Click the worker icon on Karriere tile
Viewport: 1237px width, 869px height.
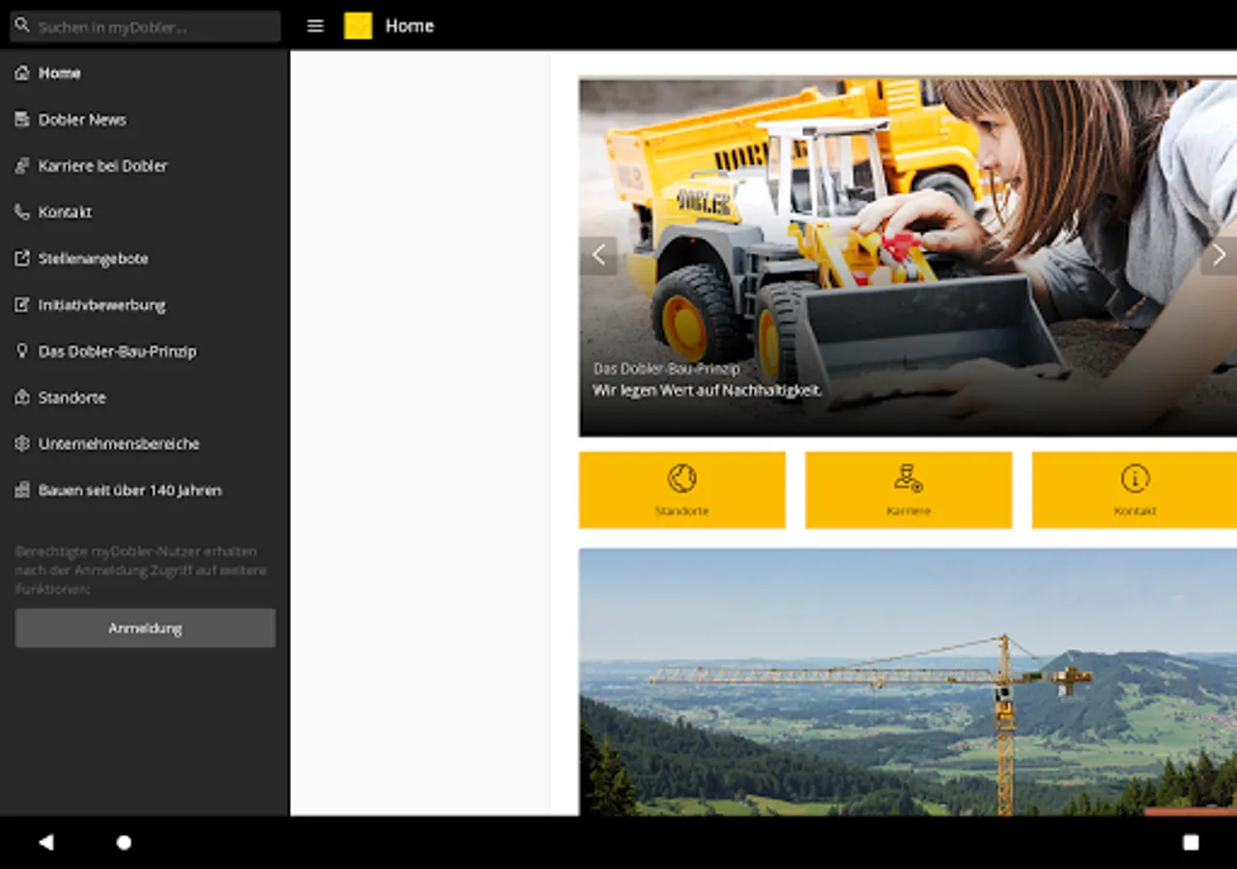click(908, 478)
